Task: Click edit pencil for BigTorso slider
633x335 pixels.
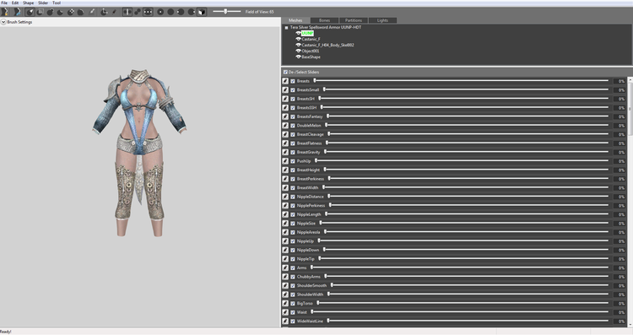Action: [285, 303]
